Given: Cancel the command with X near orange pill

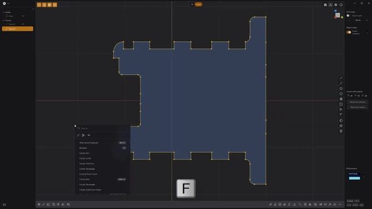Looking at the screenshot, I should coord(192,4).
